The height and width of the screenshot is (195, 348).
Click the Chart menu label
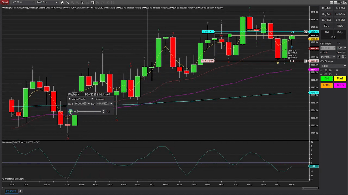[5, 2]
